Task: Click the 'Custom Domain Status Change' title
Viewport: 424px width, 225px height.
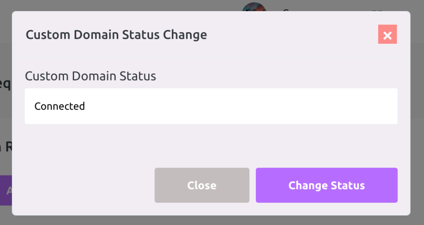Action: [x=116, y=35]
